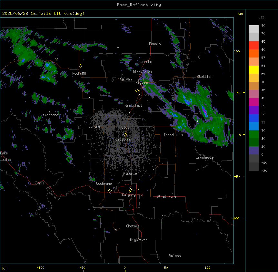The height and width of the screenshot is (272, 278).
Task: Click the Didsbury label
Action: [124, 139]
